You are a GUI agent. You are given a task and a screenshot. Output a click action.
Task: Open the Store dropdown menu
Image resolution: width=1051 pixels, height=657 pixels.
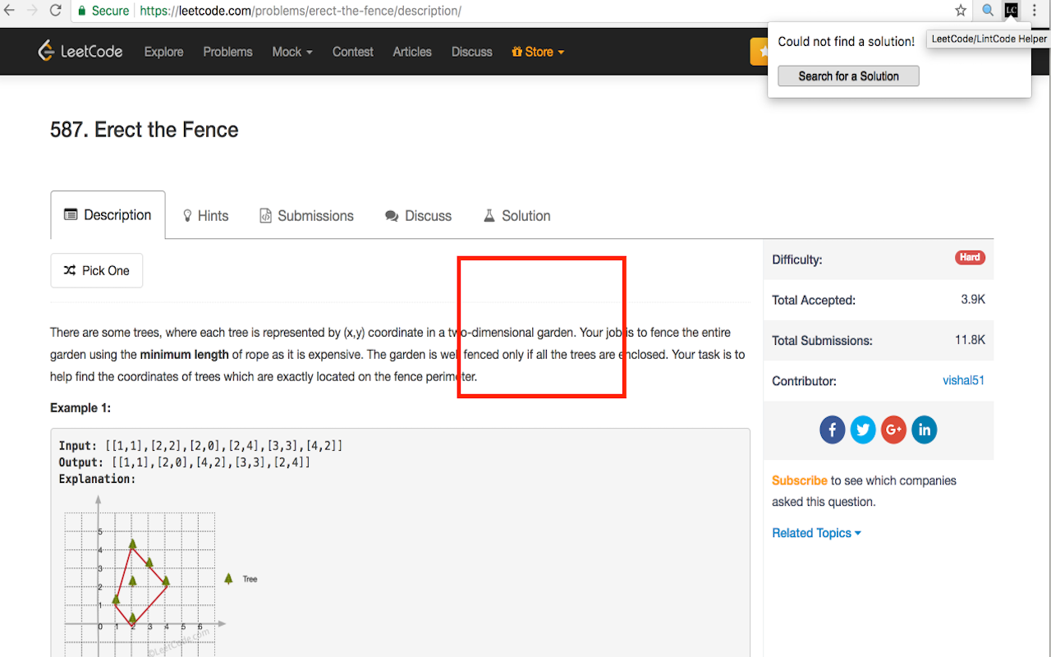pos(538,52)
